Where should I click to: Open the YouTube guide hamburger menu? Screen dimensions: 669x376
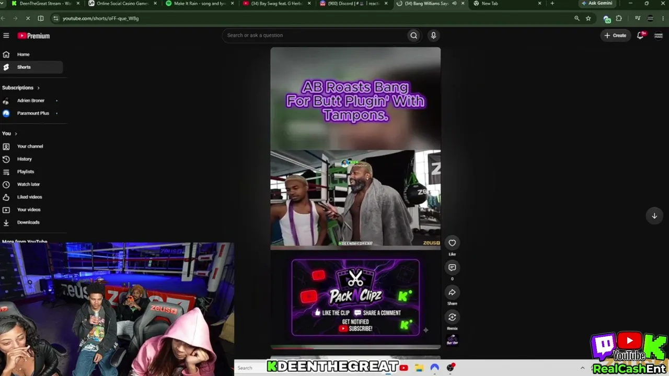(x=6, y=36)
